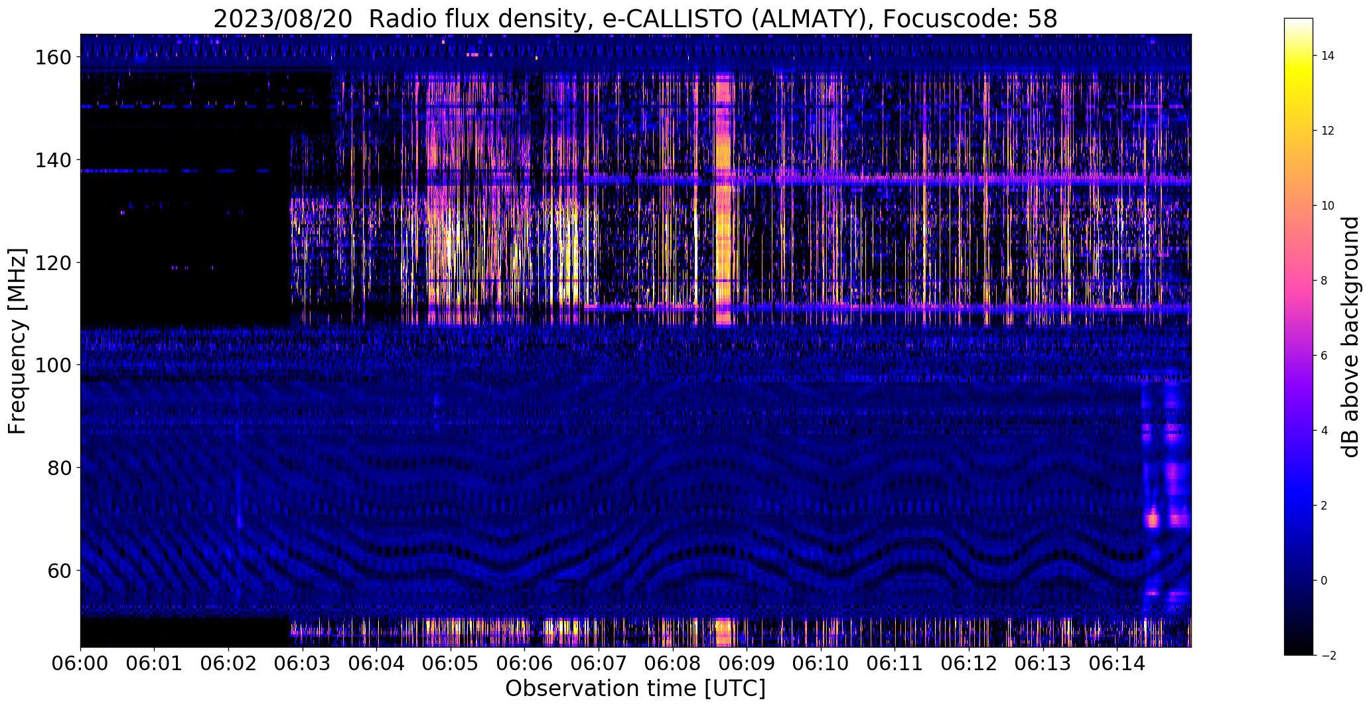This screenshot has width=1371, height=708.
Task: Click the 'dB above background' colorbar label
Action: (1350, 336)
